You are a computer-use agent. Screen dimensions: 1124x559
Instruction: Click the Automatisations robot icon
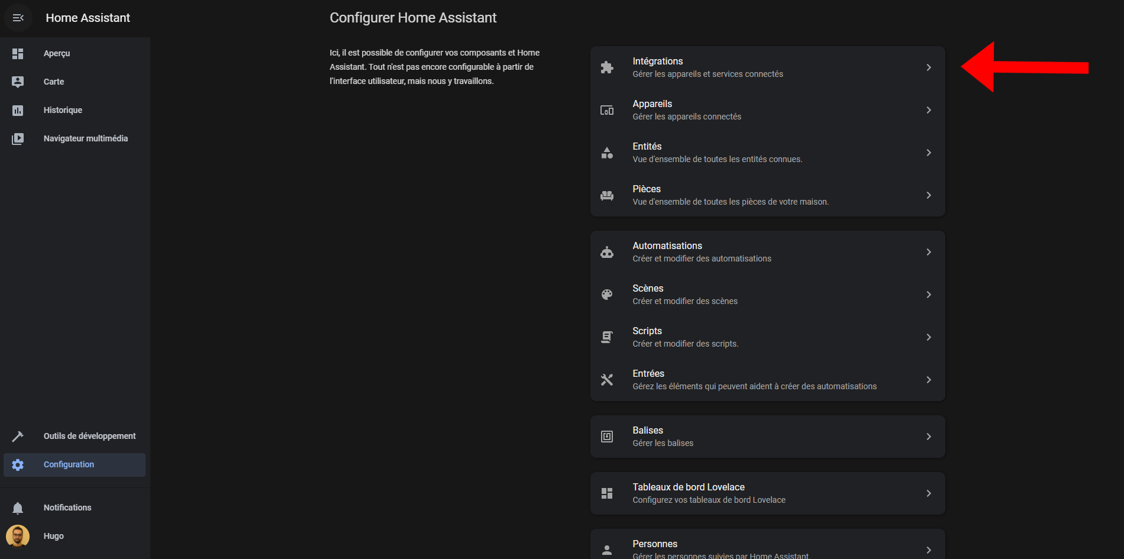pos(607,252)
